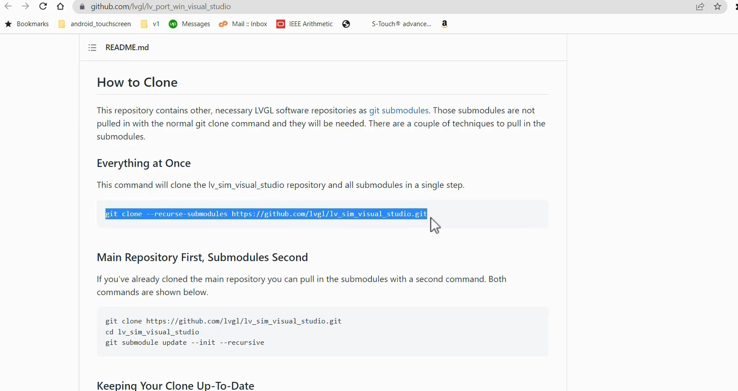Image resolution: width=738 pixels, height=391 pixels.
Task: Open the browser home page
Action: (x=61, y=7)
